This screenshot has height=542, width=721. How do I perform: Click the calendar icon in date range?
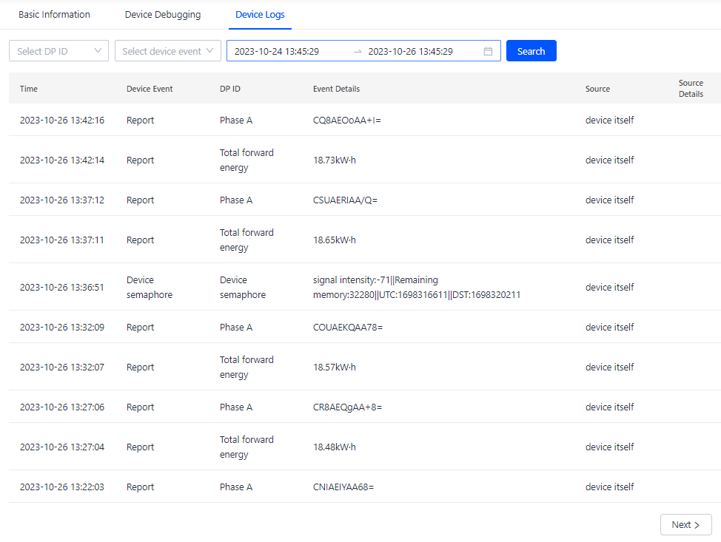point(488,51)
